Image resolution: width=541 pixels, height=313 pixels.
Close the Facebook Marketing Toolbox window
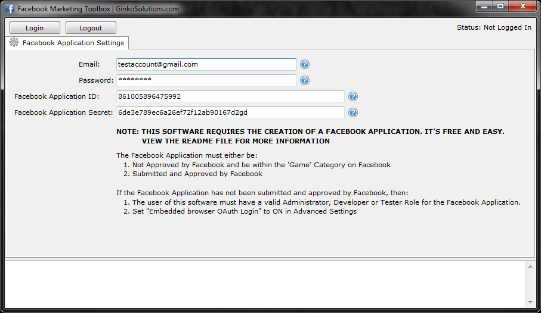coord(522,7)
